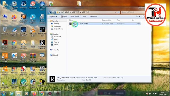Click the Back arrow in Explorer
The width and height of the screenshot is (170, 96).
point(49,12)
